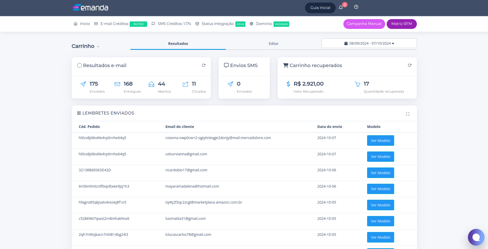Go to Inicio link
488x249 pixels.
tap(85, 24)
